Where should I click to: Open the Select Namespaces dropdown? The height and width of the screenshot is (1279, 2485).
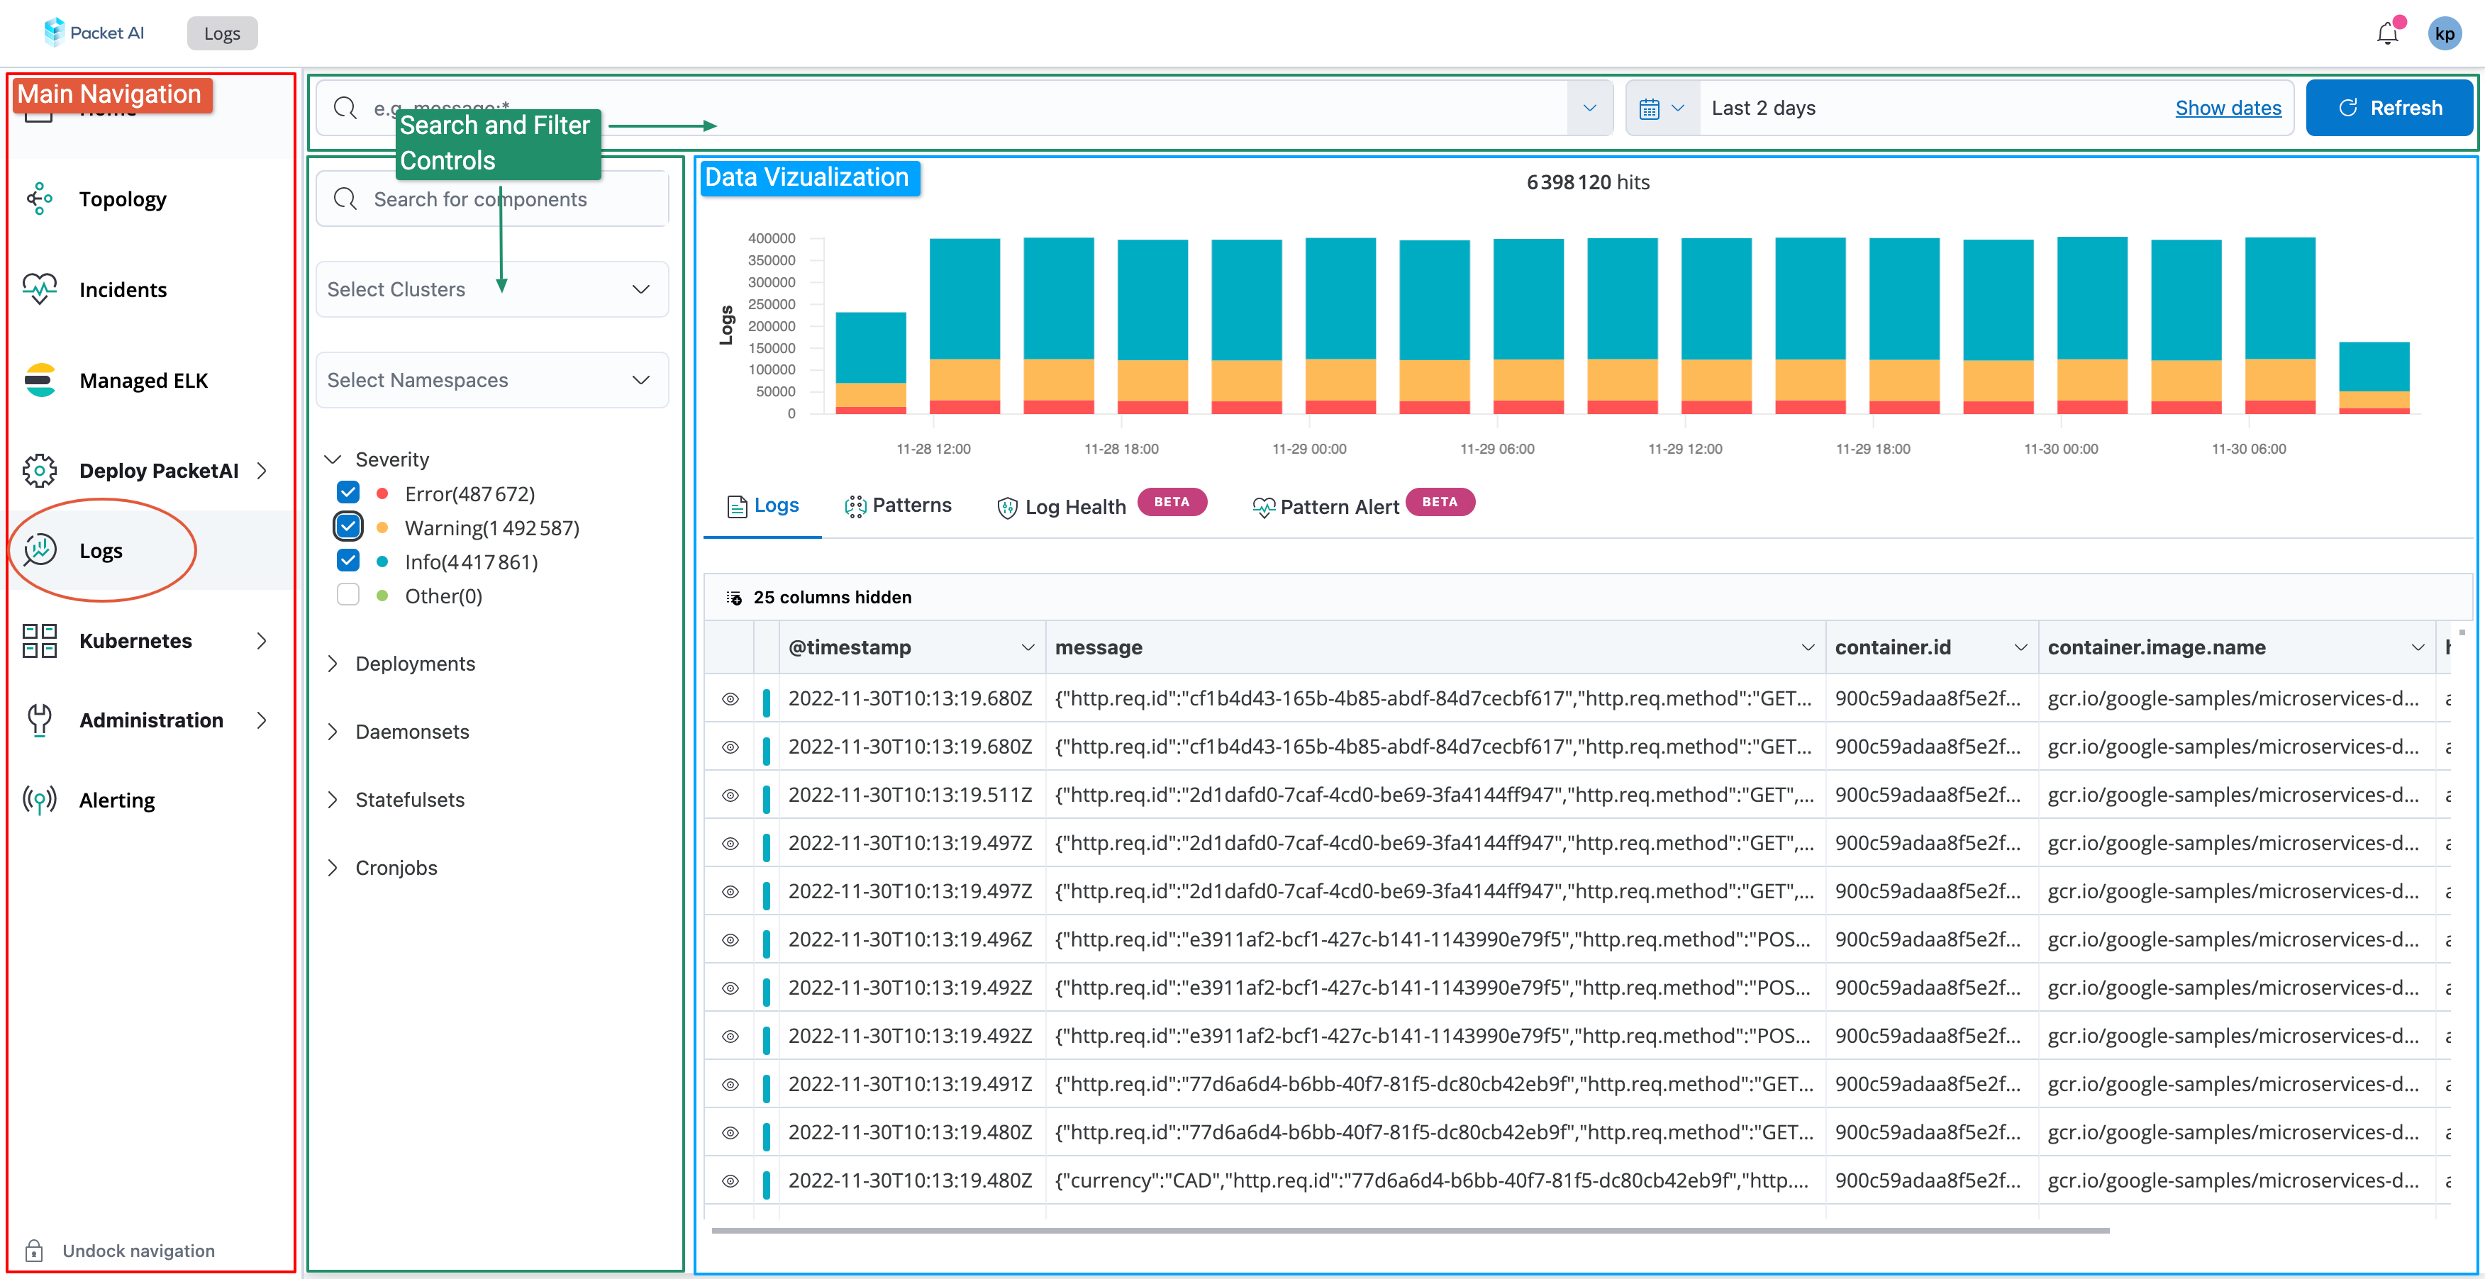pyautogui.click(x=492, y=380)
